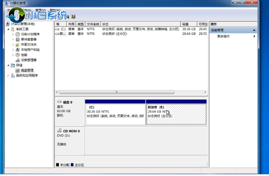
Task: Expand the Task Scheduler (任务计划程序) arrow
Action: pyautogui.click(x=13, y=34)
